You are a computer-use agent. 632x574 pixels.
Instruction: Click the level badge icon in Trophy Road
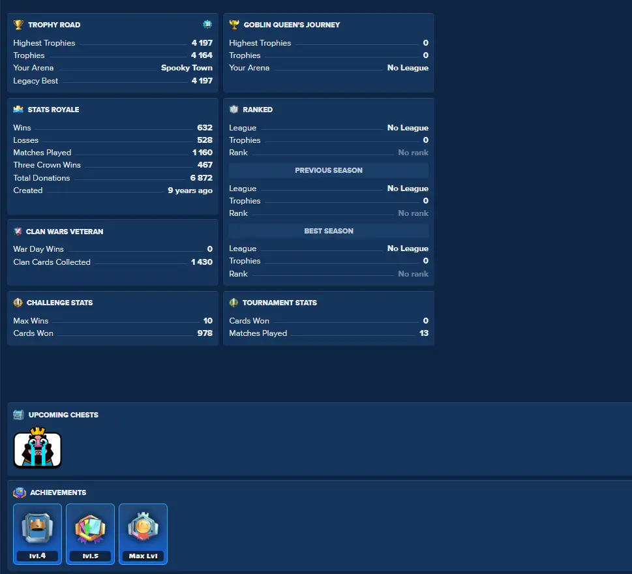click(x=207, y=24)
